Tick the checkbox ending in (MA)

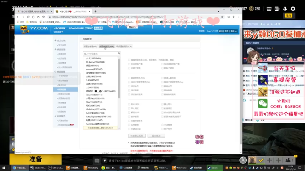pyautogui.click(x=129, y=78)
